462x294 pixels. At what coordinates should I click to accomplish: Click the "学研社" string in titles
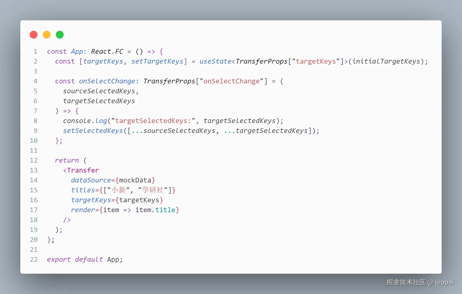pos(153,190)
